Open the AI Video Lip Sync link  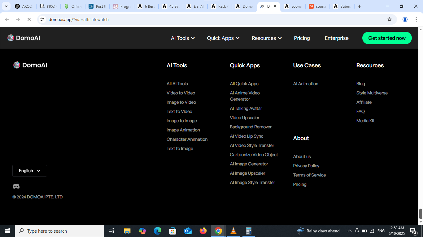[x=246, y=136]
